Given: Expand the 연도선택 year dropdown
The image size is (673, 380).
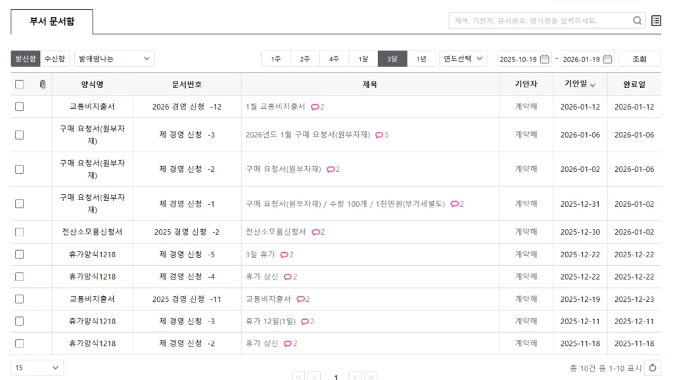Looking at the screenshot, I should (x=463, y=59).
